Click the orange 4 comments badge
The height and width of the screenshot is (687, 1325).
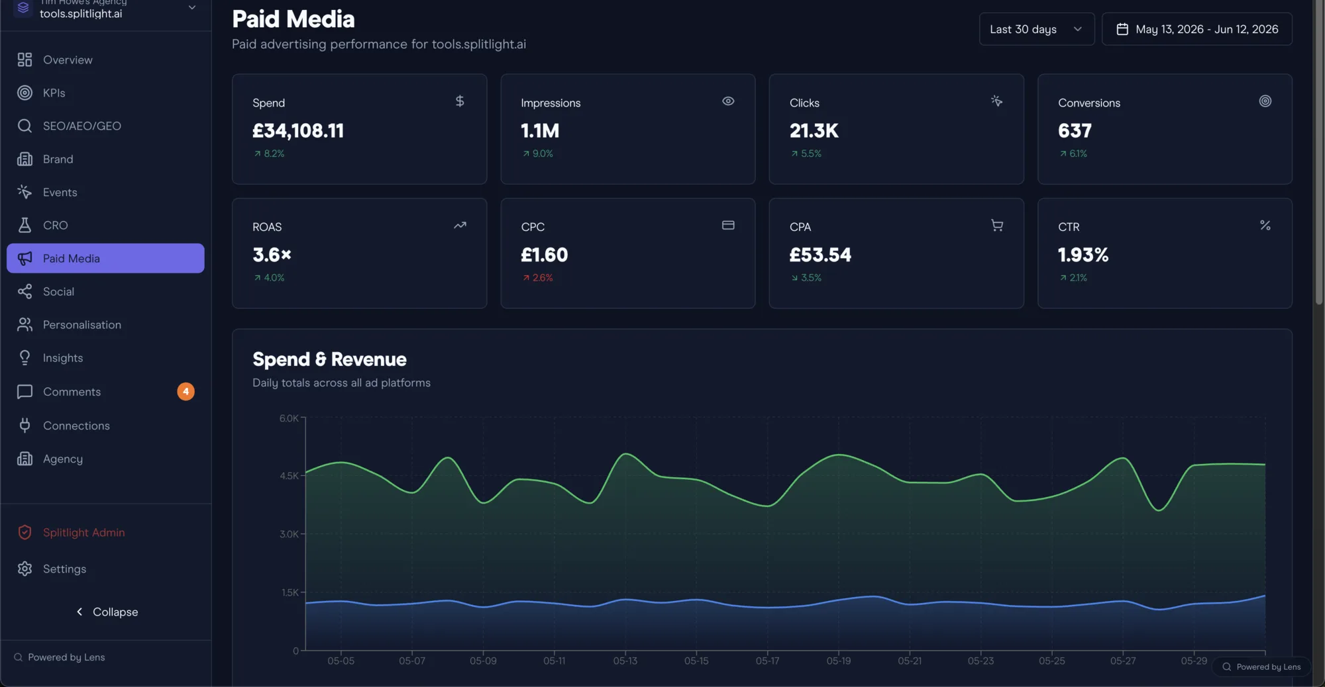click(x=185, y=391)
